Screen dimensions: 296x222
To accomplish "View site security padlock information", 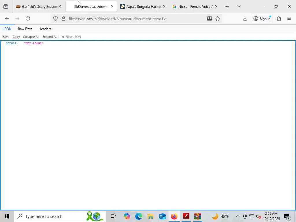I will click(x=64, y=18).
